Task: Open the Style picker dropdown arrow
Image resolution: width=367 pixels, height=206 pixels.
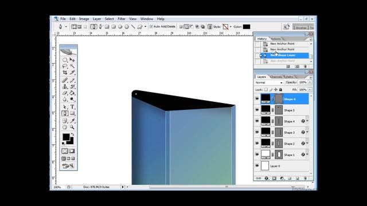Action: (231, 27)
